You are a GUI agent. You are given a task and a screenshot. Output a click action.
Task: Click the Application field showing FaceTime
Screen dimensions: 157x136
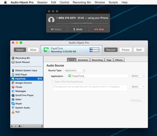[98, 76]
